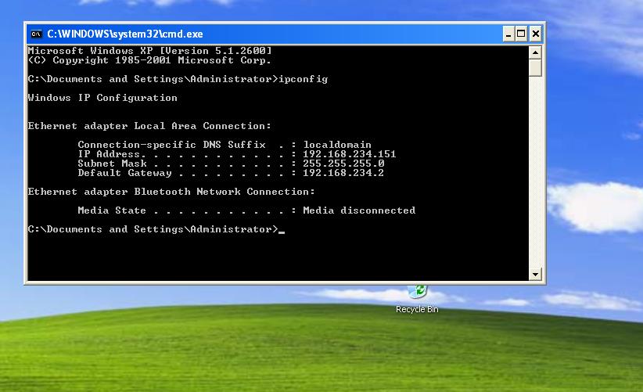643x392 pixels.
Task: Click the Microsoft Windows XP version line
Action: (149, 51)
